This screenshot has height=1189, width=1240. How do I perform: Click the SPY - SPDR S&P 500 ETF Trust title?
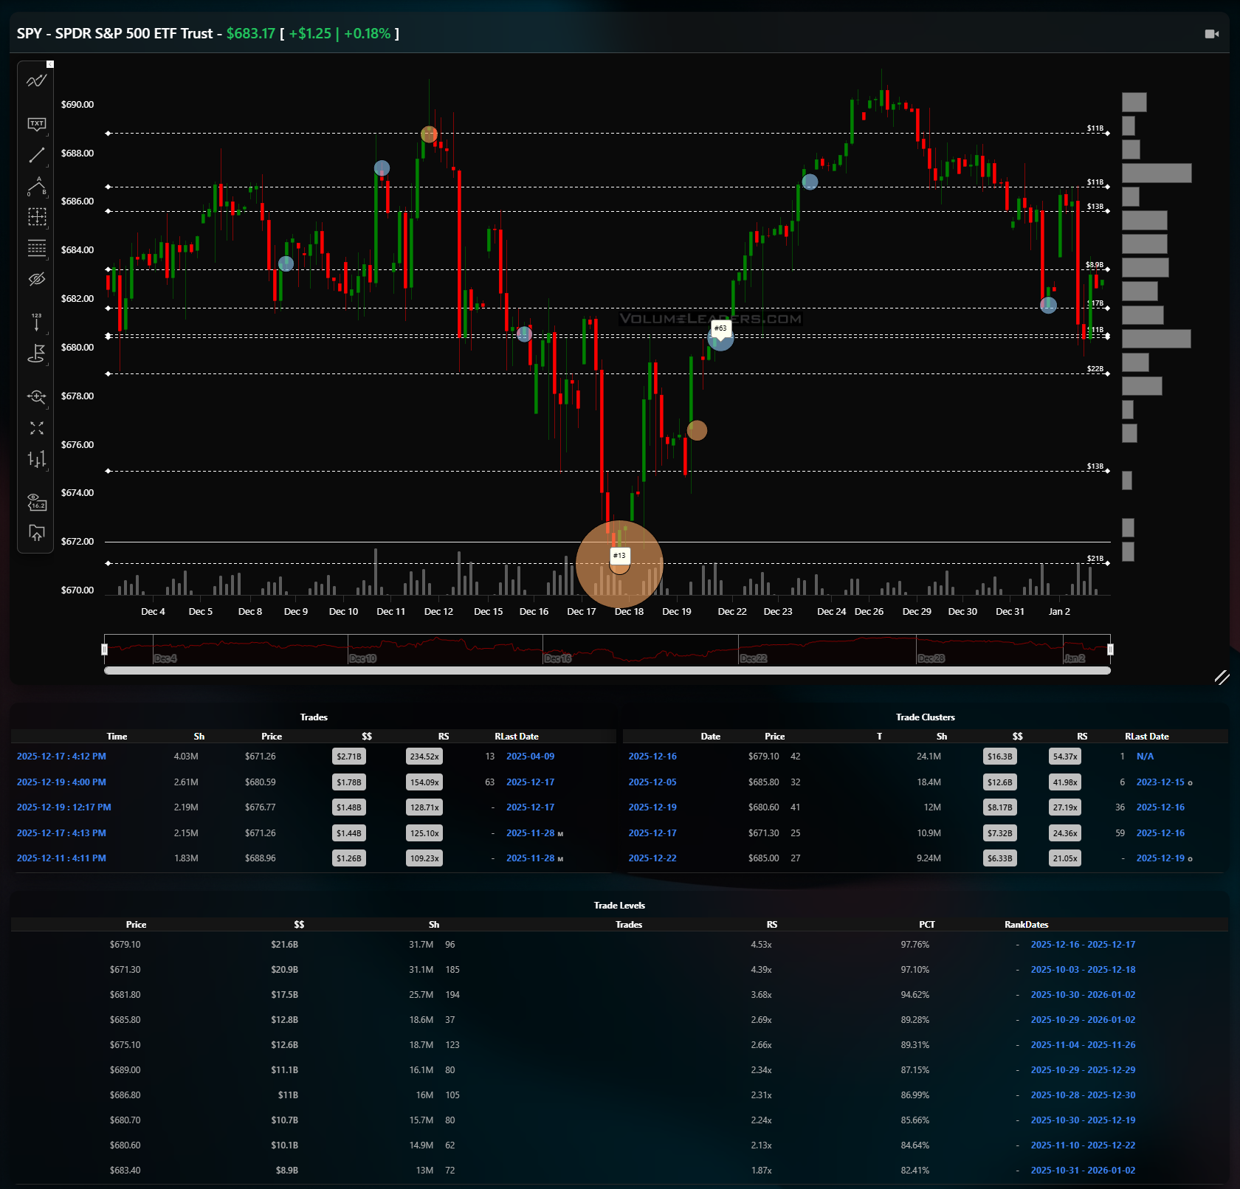[x=114, y=34]
